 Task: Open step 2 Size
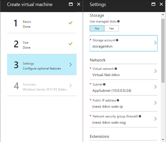42,45
